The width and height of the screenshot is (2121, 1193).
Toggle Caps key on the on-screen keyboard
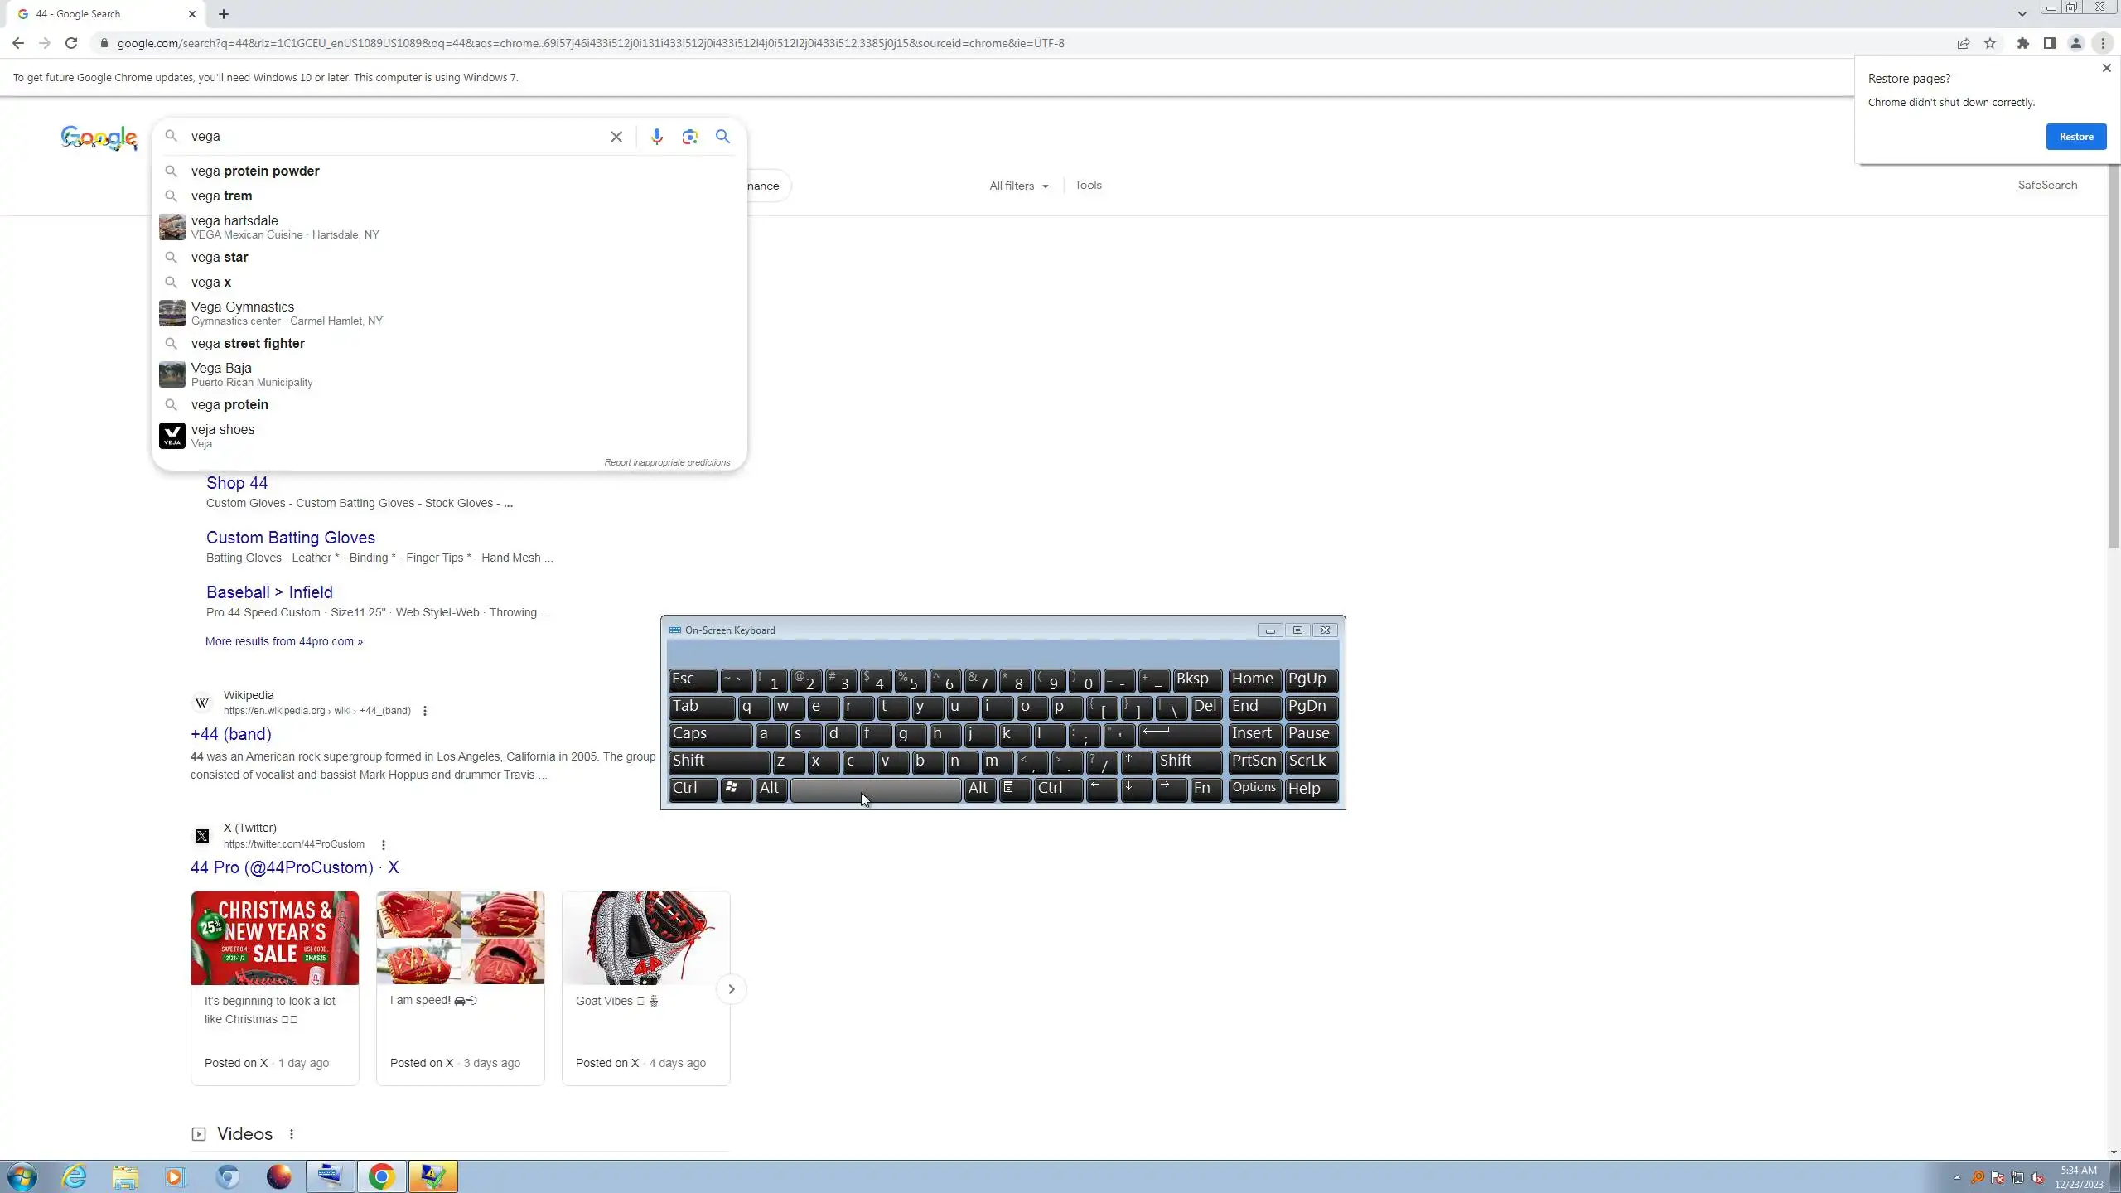tap(709, 734)
